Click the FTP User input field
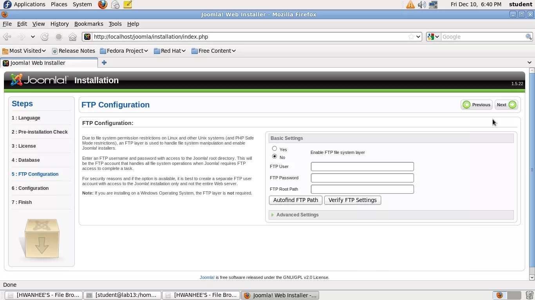535x300 pixels. click(362, 166)
